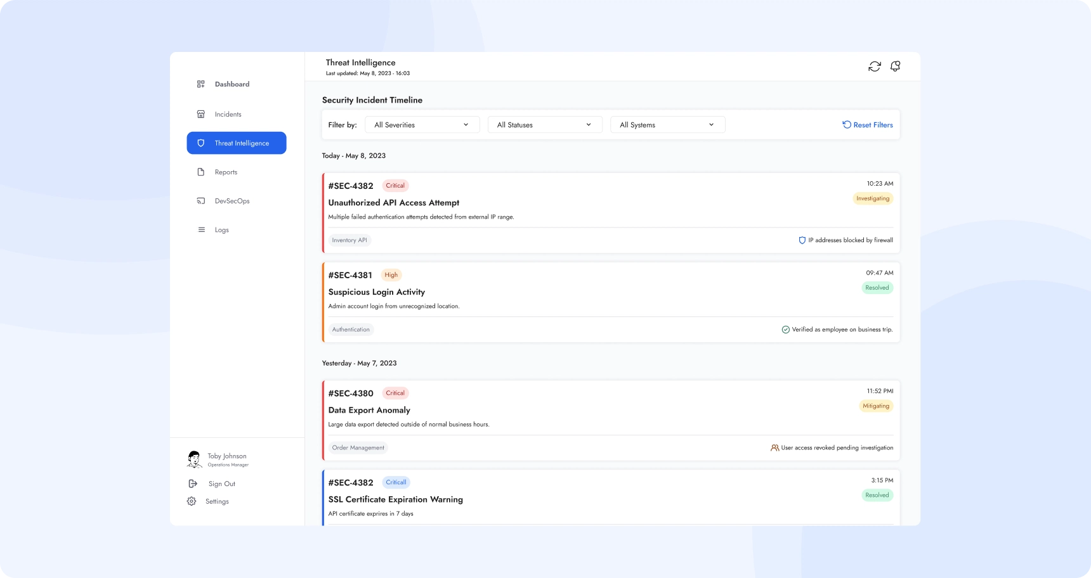Screen dimensions: 1091x578
Task: Expand the All Systems dropdown
Action: point(667,125)
